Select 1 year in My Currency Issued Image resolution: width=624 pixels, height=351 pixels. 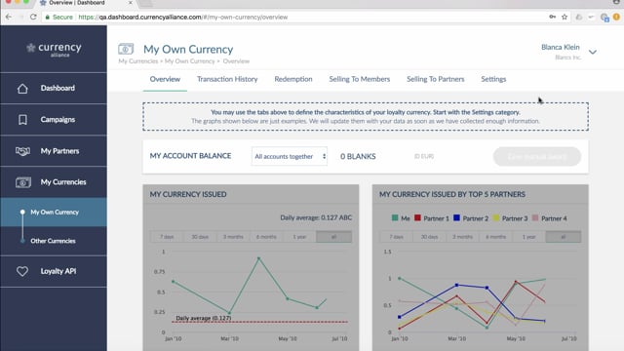coord(299,237)
